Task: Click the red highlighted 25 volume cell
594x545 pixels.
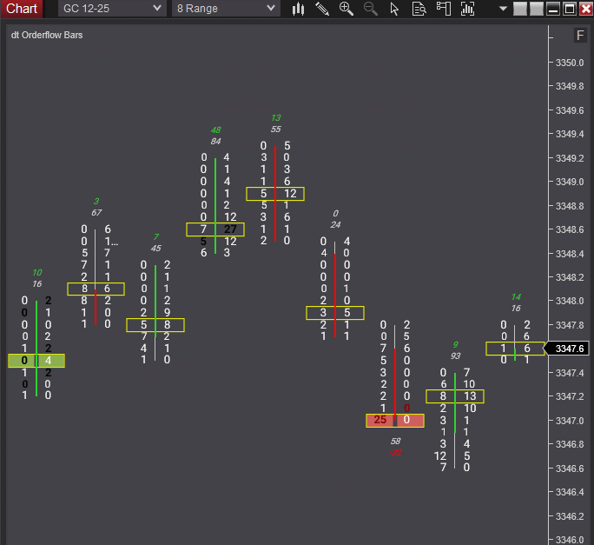Action: click(379, 420)
